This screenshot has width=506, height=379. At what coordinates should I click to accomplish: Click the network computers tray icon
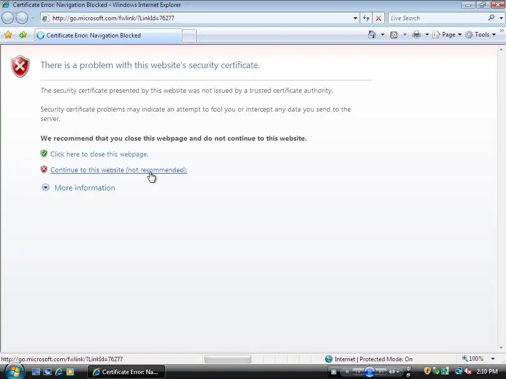[x=458, y=372]
